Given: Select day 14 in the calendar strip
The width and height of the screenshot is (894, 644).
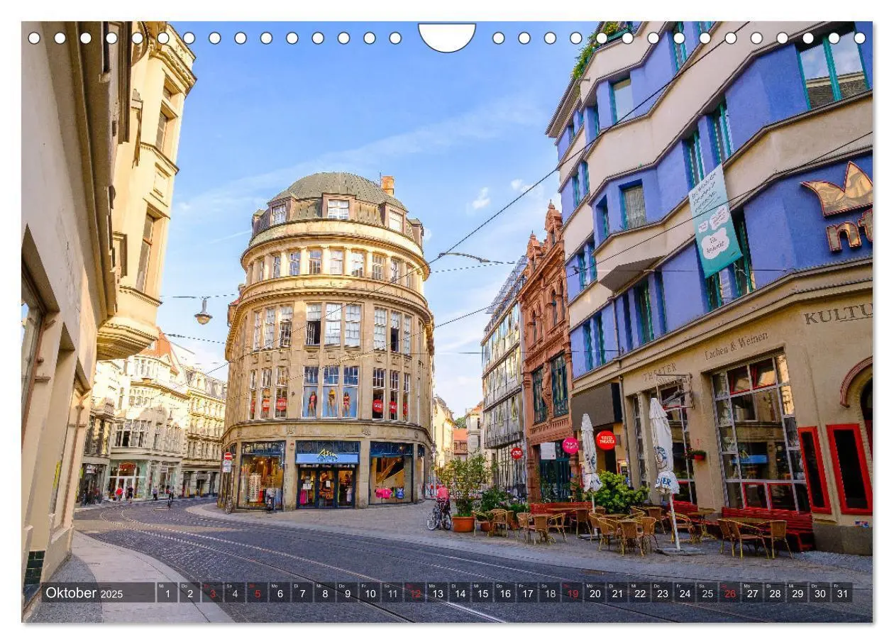Looking at the screenshot, I should (x=459, y=593).
